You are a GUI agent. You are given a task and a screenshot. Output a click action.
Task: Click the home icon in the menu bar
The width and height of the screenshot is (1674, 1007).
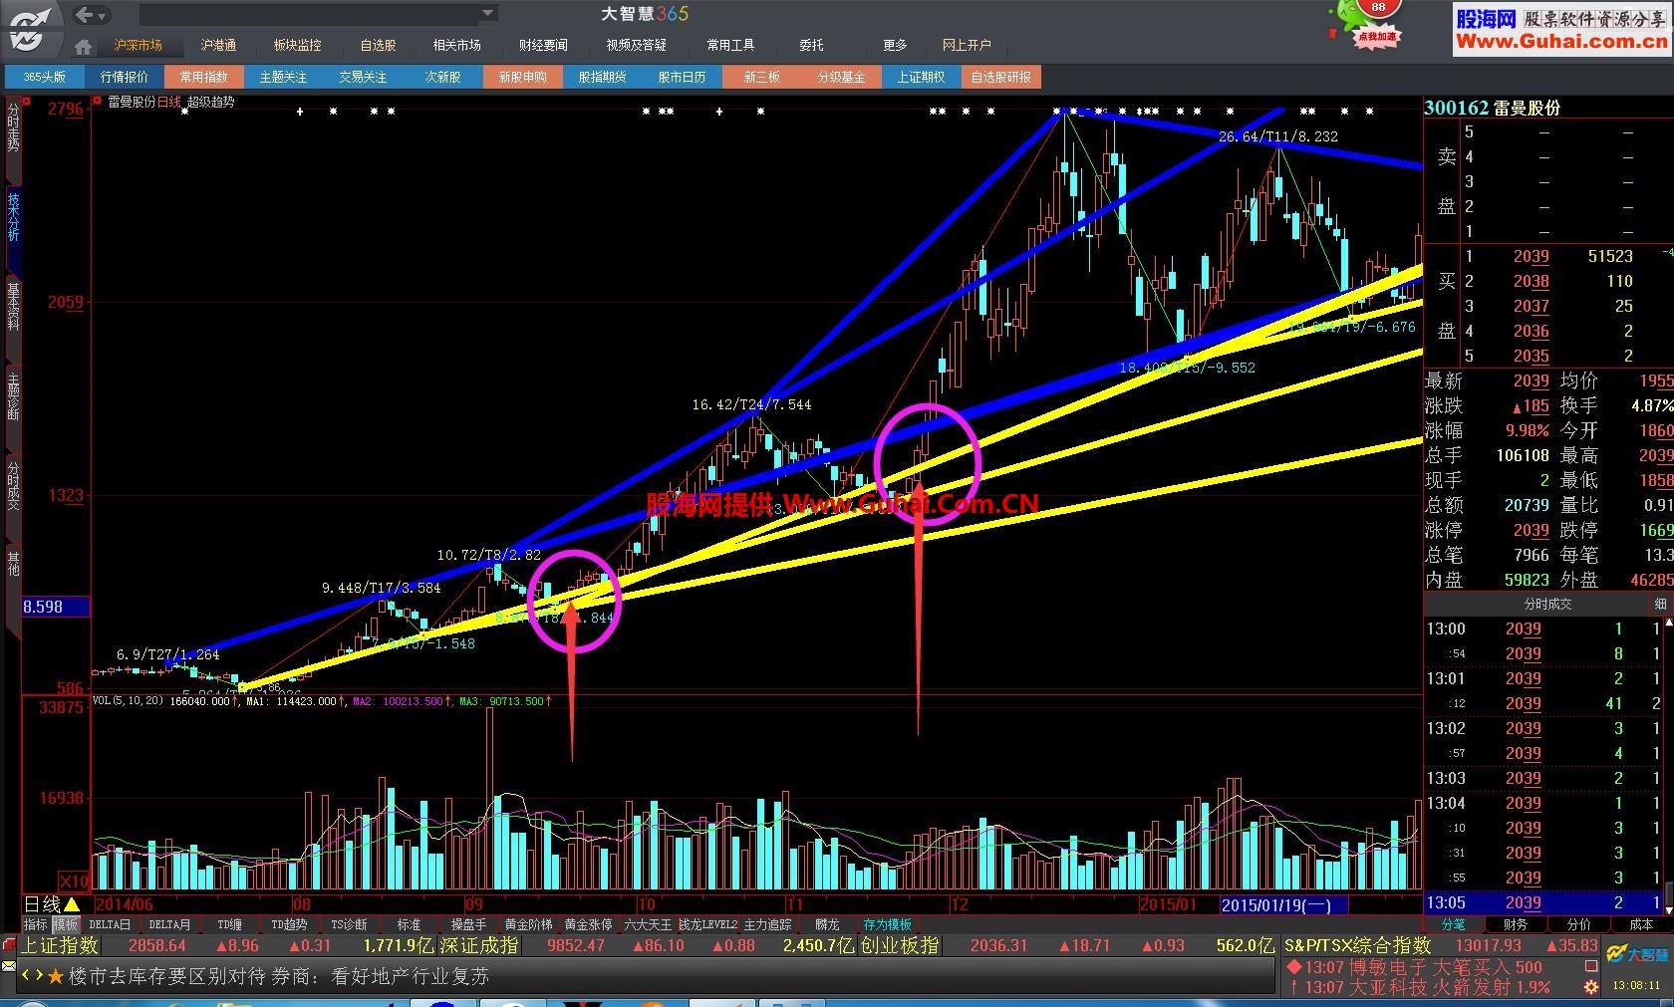83,46
